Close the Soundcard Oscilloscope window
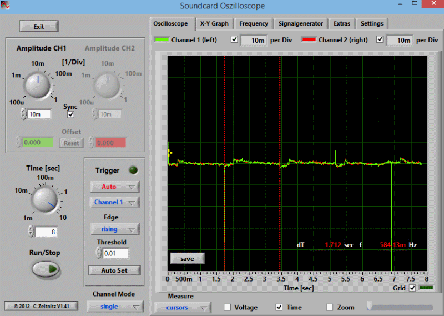Screen dimensions: 444x316 [x=433, y=3]
